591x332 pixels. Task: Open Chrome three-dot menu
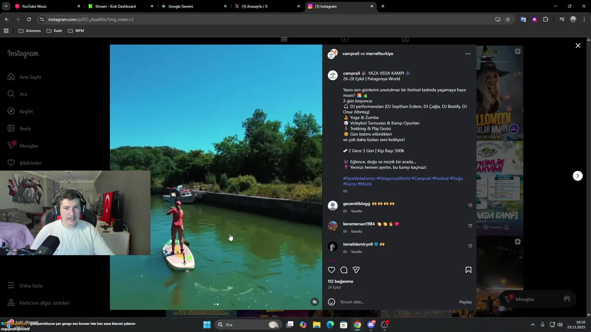click(585, 19)
